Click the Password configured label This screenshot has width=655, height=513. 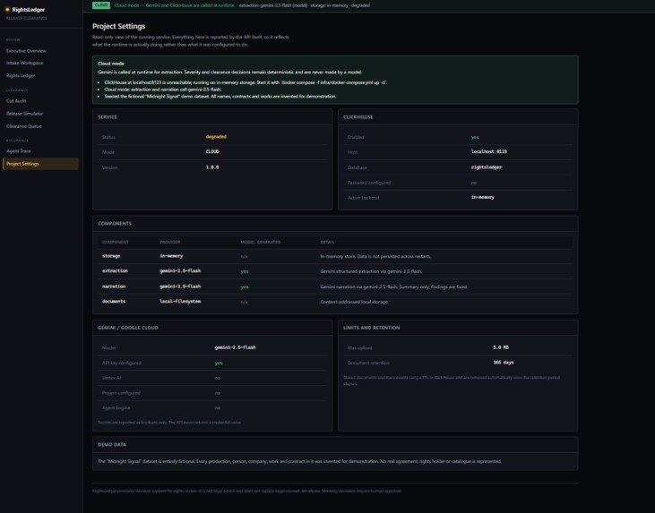coord(369,183)
